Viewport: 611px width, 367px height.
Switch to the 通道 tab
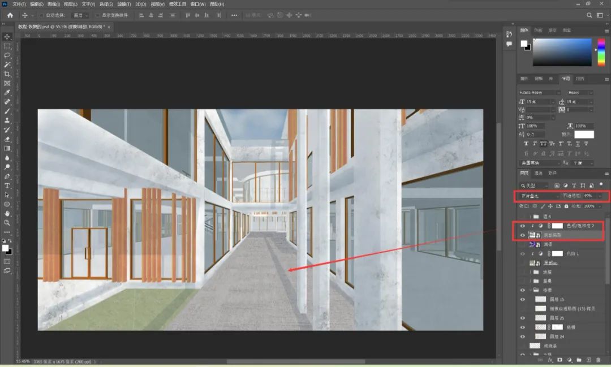[x=538, y=174]
